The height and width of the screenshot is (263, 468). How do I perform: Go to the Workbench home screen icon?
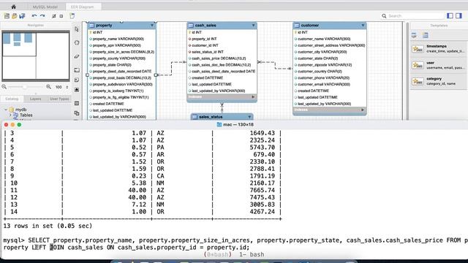tap(13, 7)
